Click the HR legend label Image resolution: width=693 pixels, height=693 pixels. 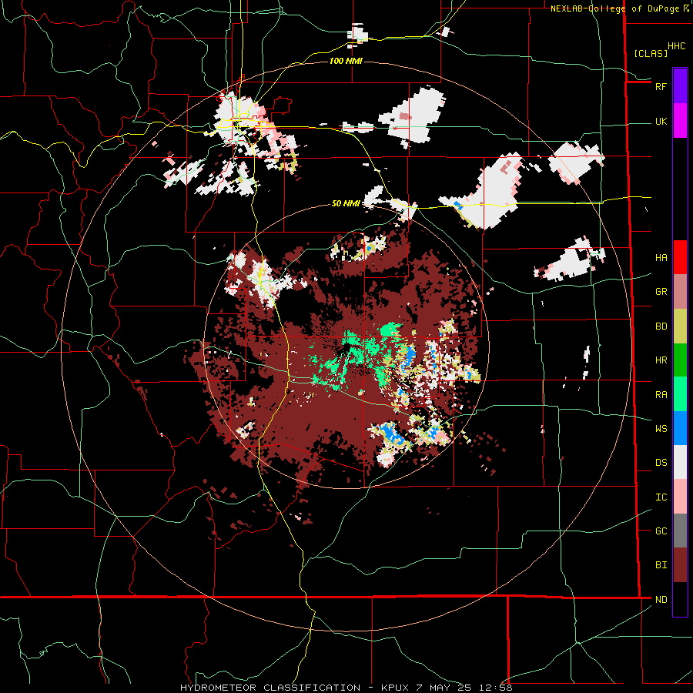pos(661,360)
